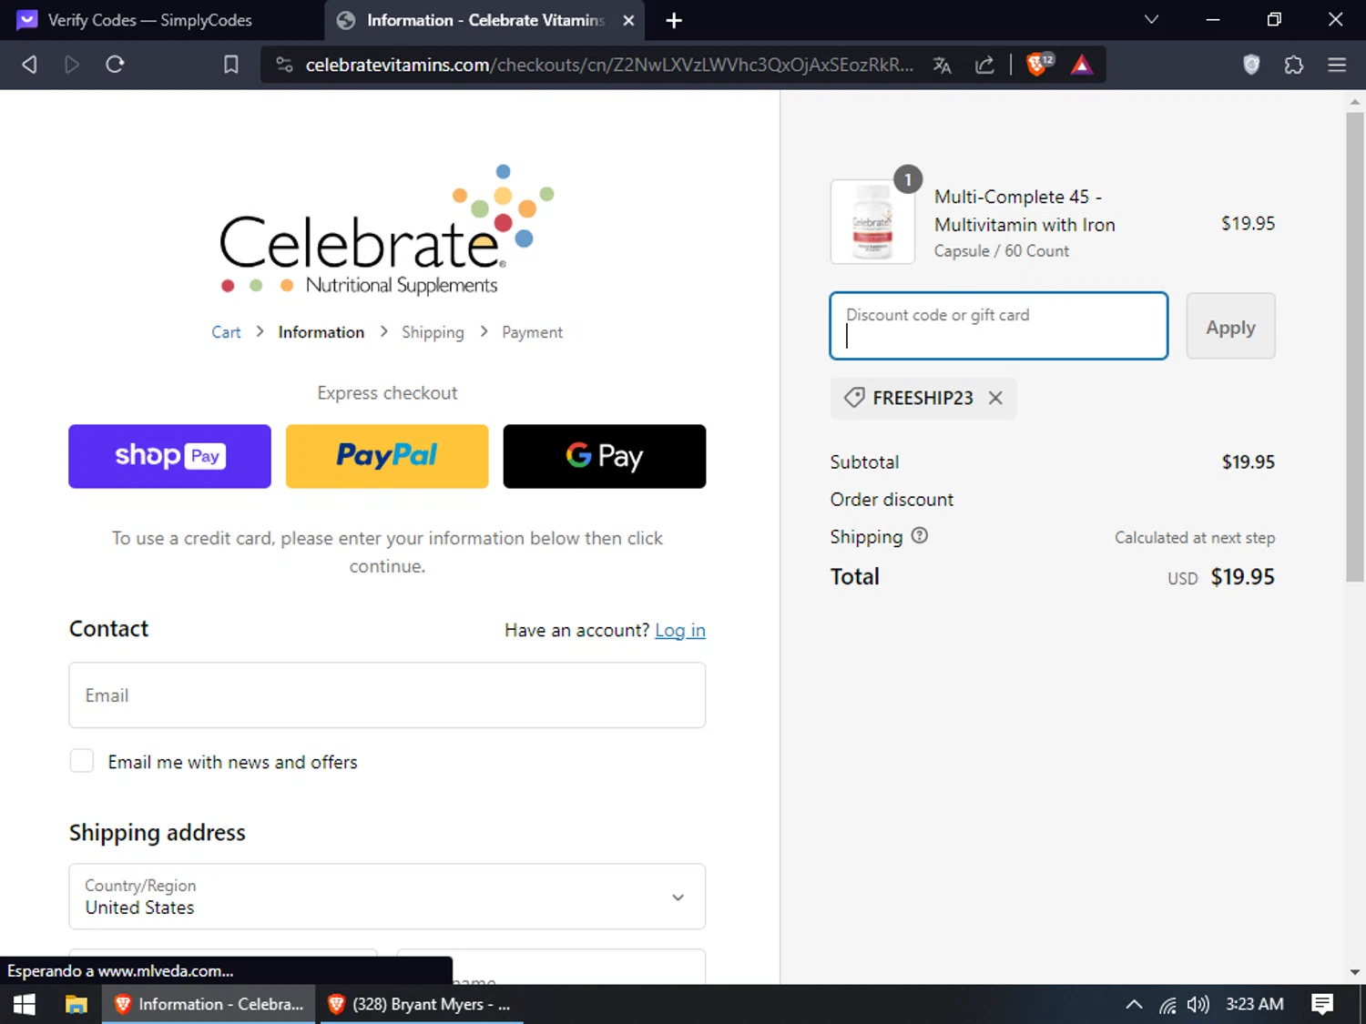Open volume speaker tray icon
This screenshot has height=1024, width=1366.
click(1198, 1004)
